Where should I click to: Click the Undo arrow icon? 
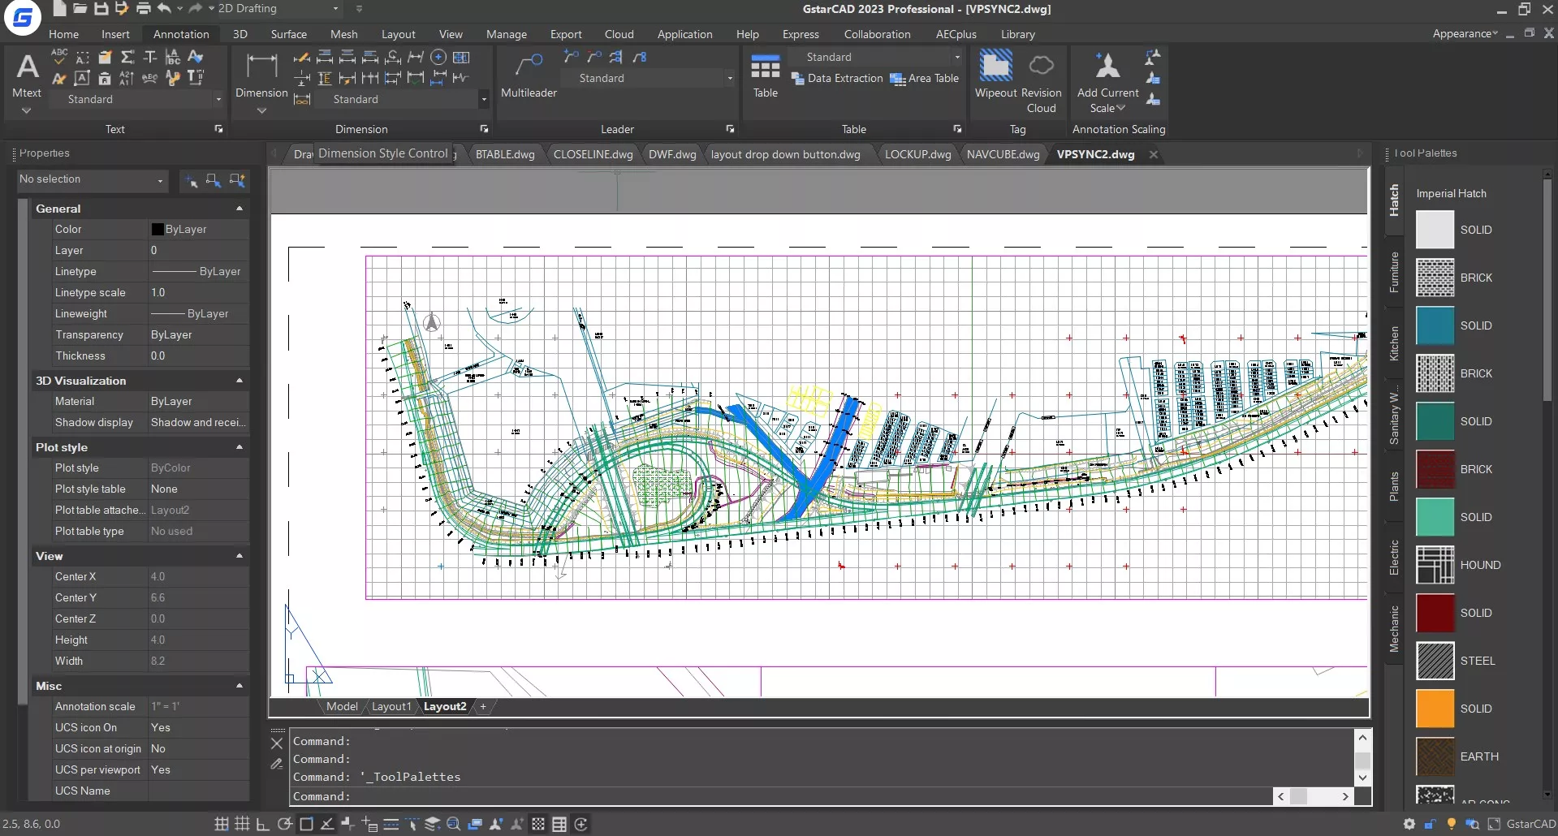(x=165, y=9)
